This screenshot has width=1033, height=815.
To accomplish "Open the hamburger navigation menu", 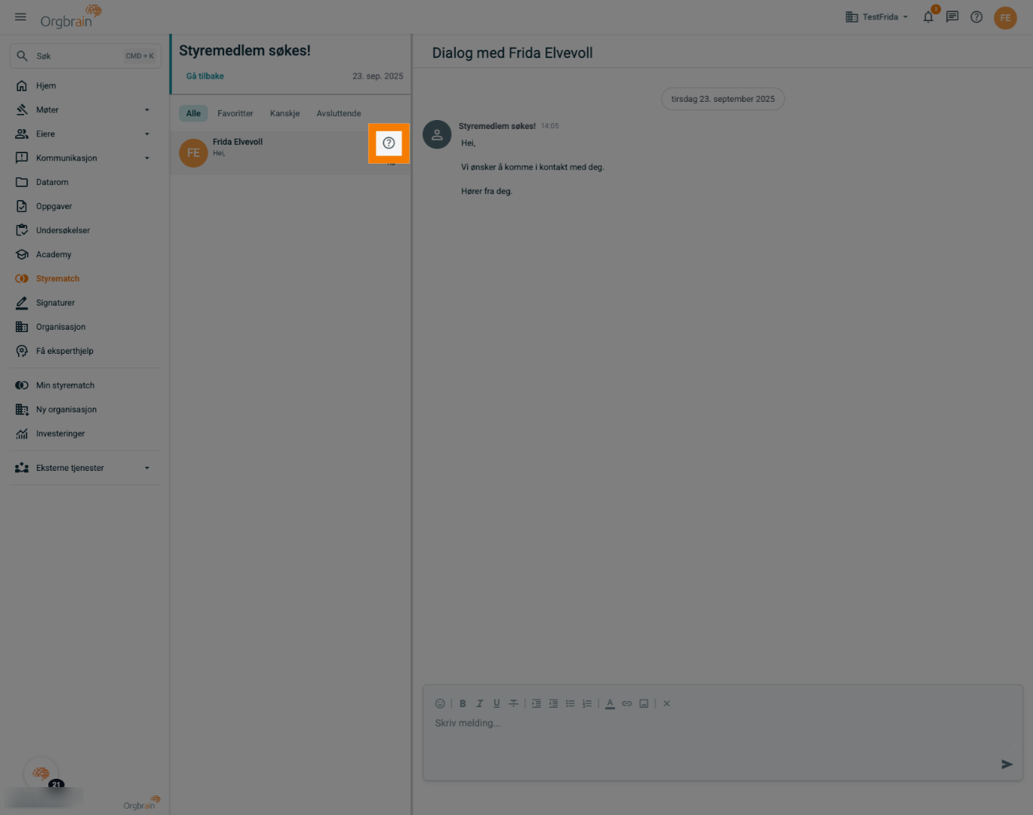I will pyautogui.click(x=20, y=17).
